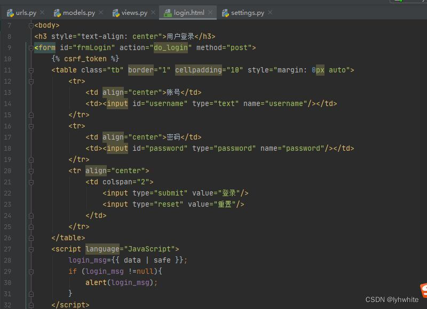Switch to the views.py tab
The width and height of the screenshot is (427, 309).
135,13
